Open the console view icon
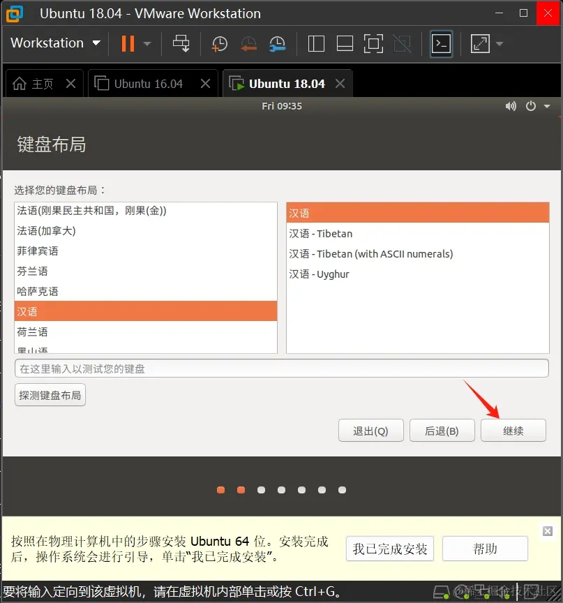Screen dimensions: 563x603 [441, 43]
